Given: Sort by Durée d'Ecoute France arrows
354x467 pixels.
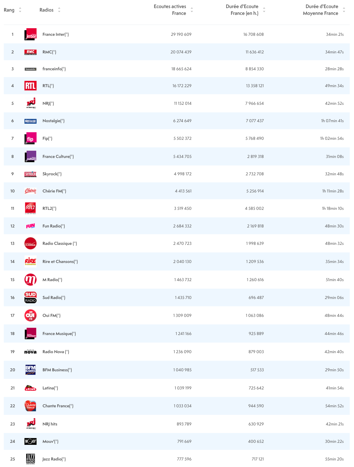Looking at the screenshot, I should (x=264, y=10).
